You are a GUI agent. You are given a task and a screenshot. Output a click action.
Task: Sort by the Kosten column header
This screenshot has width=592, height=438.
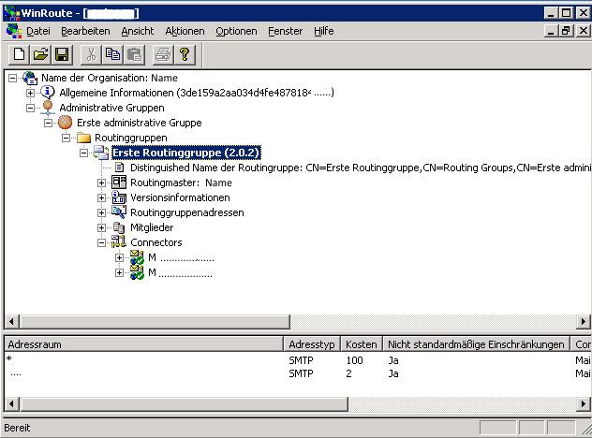[362, 344]
